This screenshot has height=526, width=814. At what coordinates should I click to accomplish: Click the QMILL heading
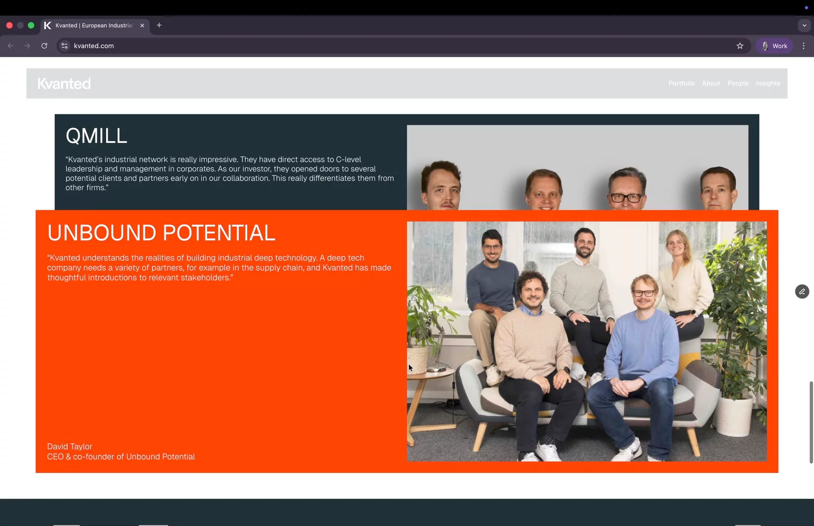point(97,136)
